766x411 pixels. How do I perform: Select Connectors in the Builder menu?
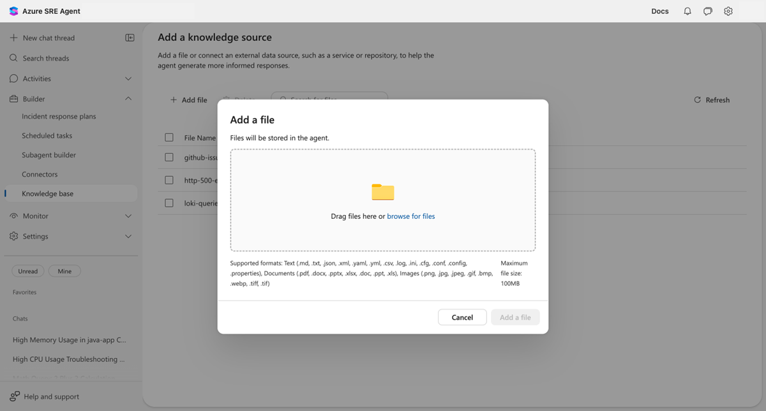pos(38,174)
